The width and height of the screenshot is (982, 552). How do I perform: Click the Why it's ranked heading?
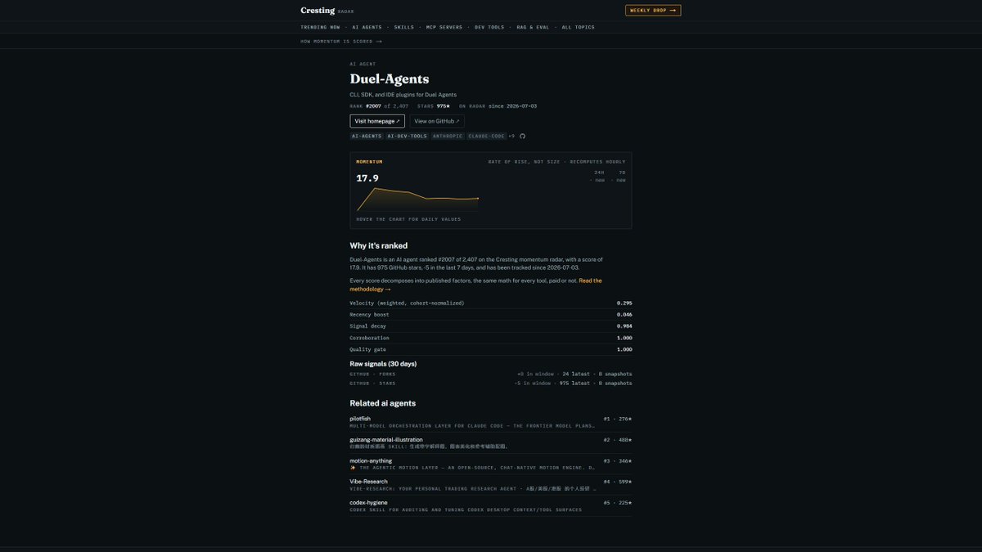(x=379, y=245)
